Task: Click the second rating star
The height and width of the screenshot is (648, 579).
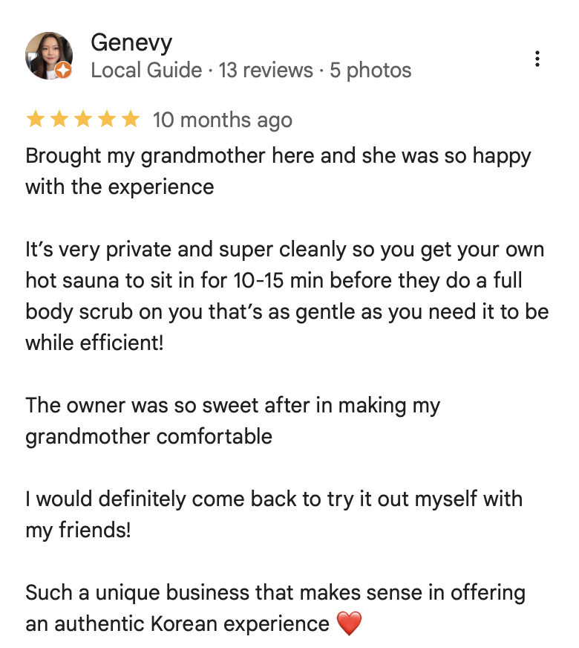Action: pyautogui.click(x=59, y=120)
